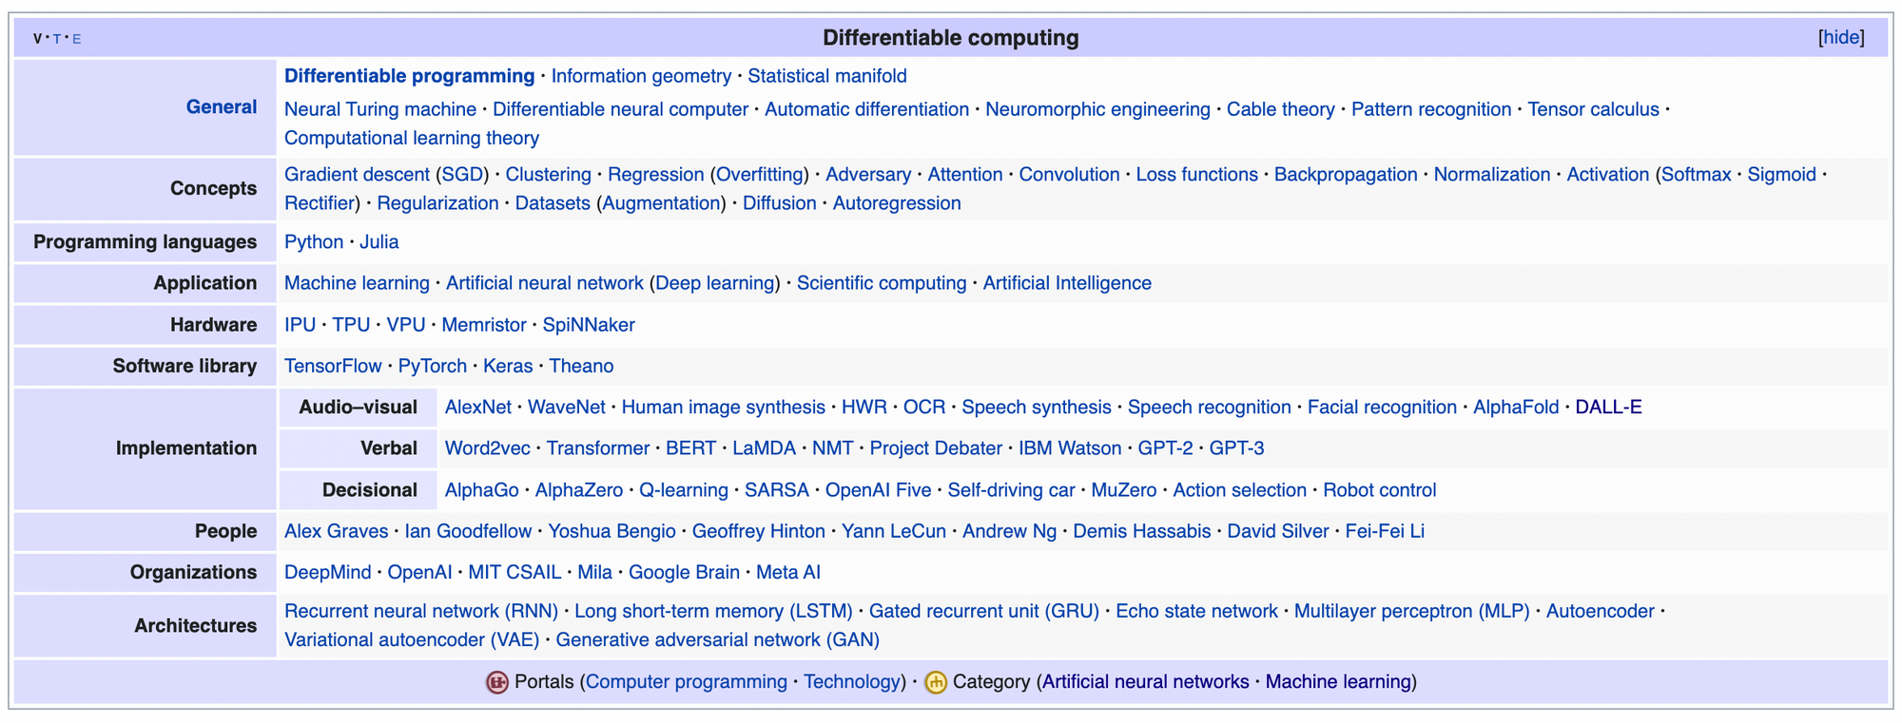Open the GPT-3 article link
The width and height of the screenshot is (1902, 723).
[1236, 448]
